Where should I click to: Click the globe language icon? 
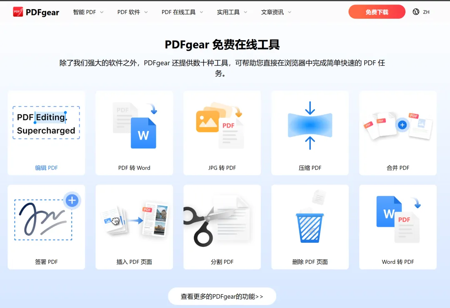[x=416, y=12]
